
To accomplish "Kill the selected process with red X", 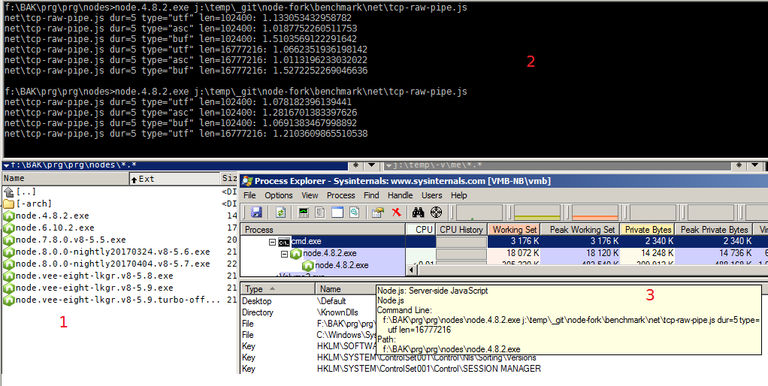I will pyautogui.click(x=396, y=213).
